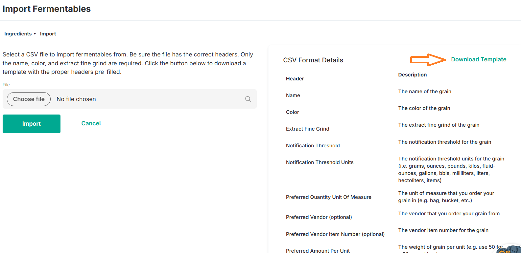Go back to the Ingredients breadcrumb

pos(18,34)
